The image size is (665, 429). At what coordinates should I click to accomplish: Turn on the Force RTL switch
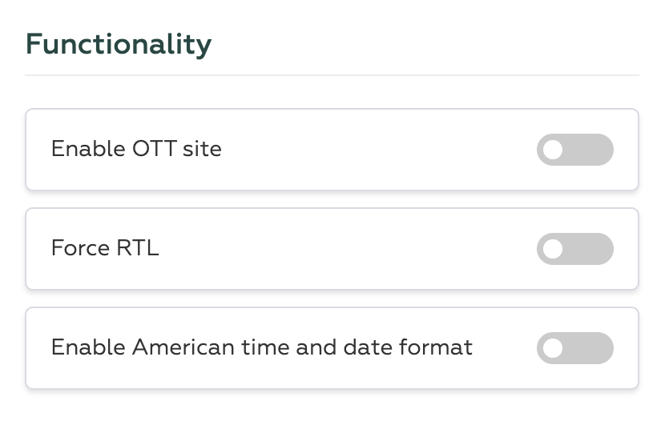[574, 249]
